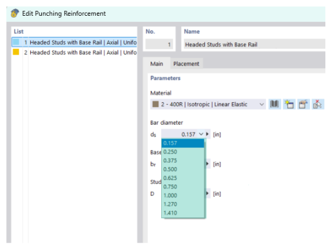Viewport: 329px width, 247px height.
Task: Edit the selected material icon
Action: coord(304,104)
